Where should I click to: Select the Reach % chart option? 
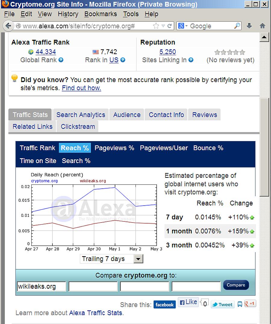(x=75, y=148)
